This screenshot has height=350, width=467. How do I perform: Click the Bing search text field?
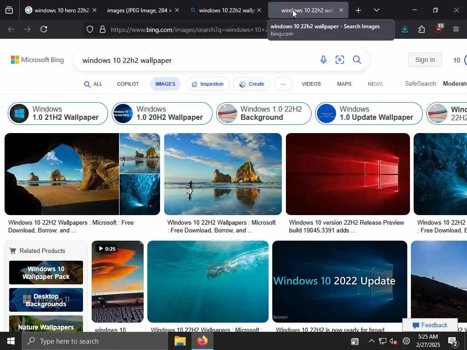(197, 61)
